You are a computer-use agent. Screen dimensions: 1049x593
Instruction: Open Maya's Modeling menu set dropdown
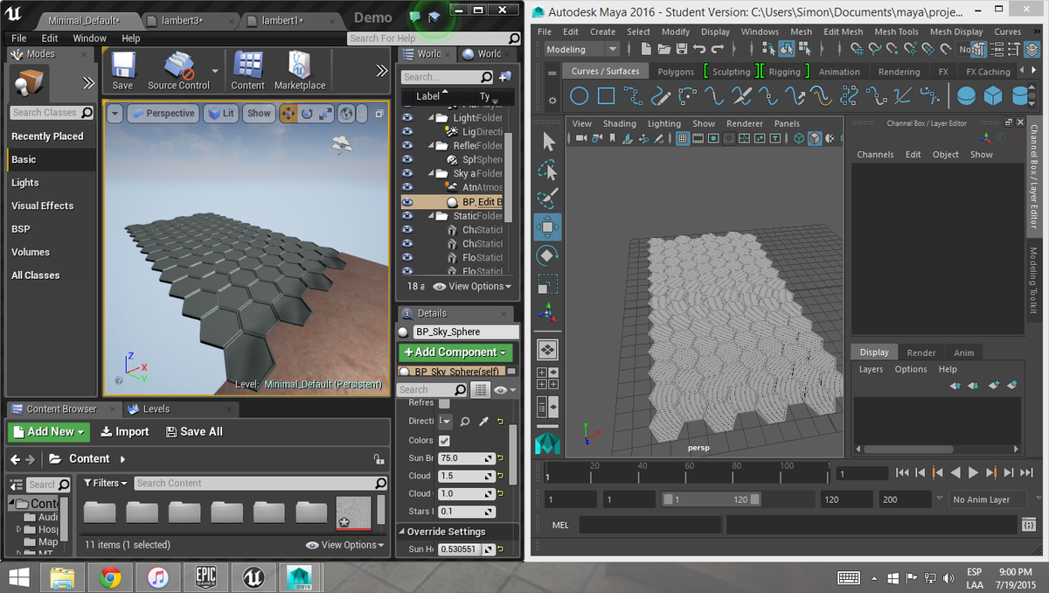click(580, 49)
